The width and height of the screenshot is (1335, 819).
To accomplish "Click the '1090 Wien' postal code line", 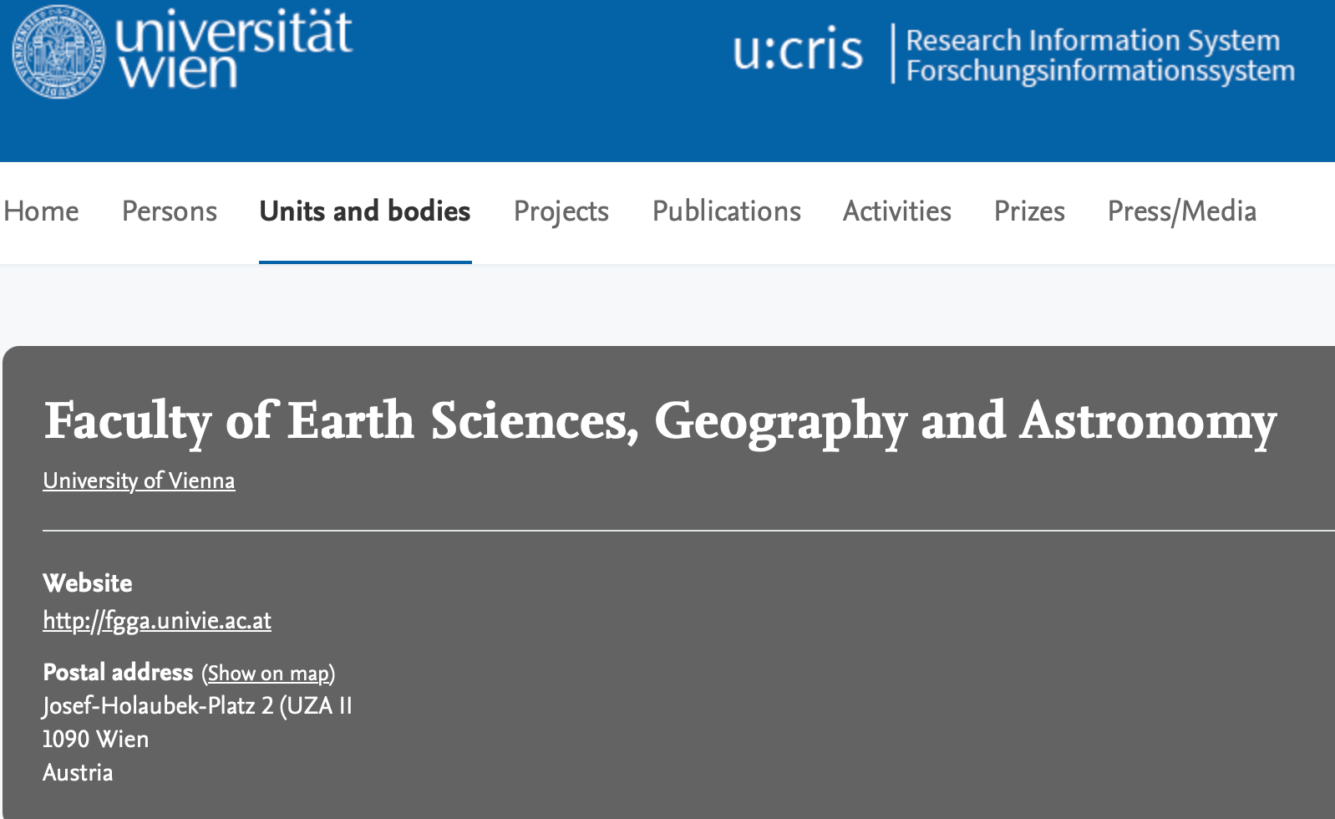I will click(x=96, y=740).
